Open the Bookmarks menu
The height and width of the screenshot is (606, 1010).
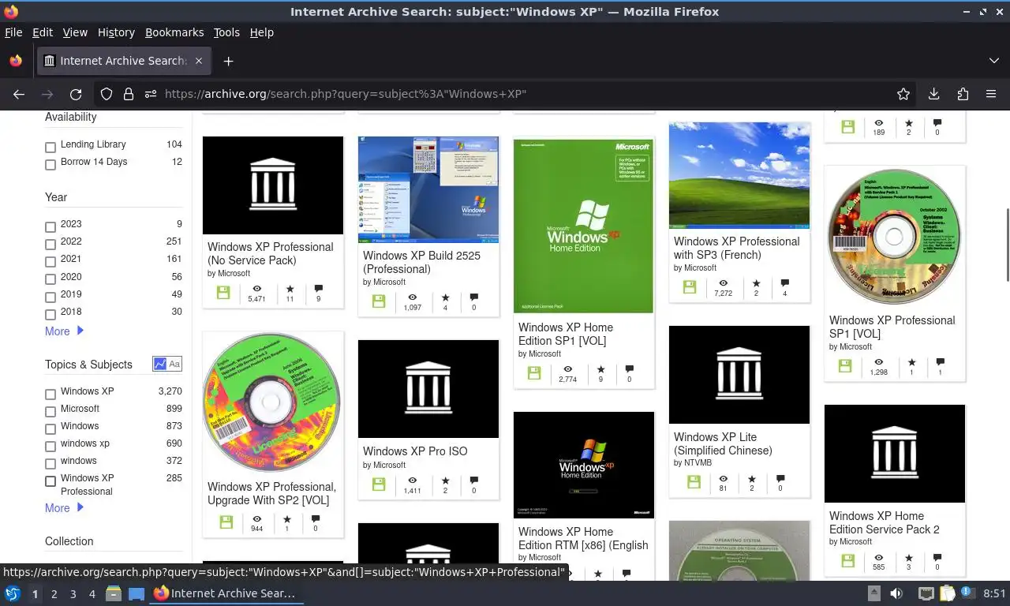pyautogui.click(x=174, y=32)
